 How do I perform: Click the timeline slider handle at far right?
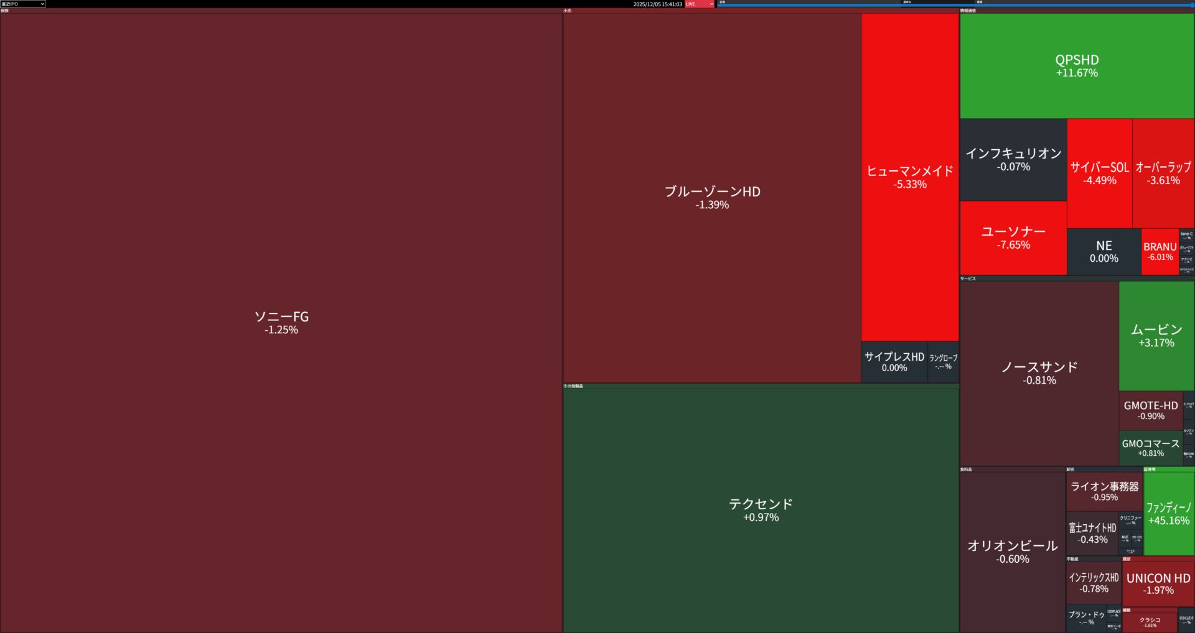click(x=1192, y=5)
